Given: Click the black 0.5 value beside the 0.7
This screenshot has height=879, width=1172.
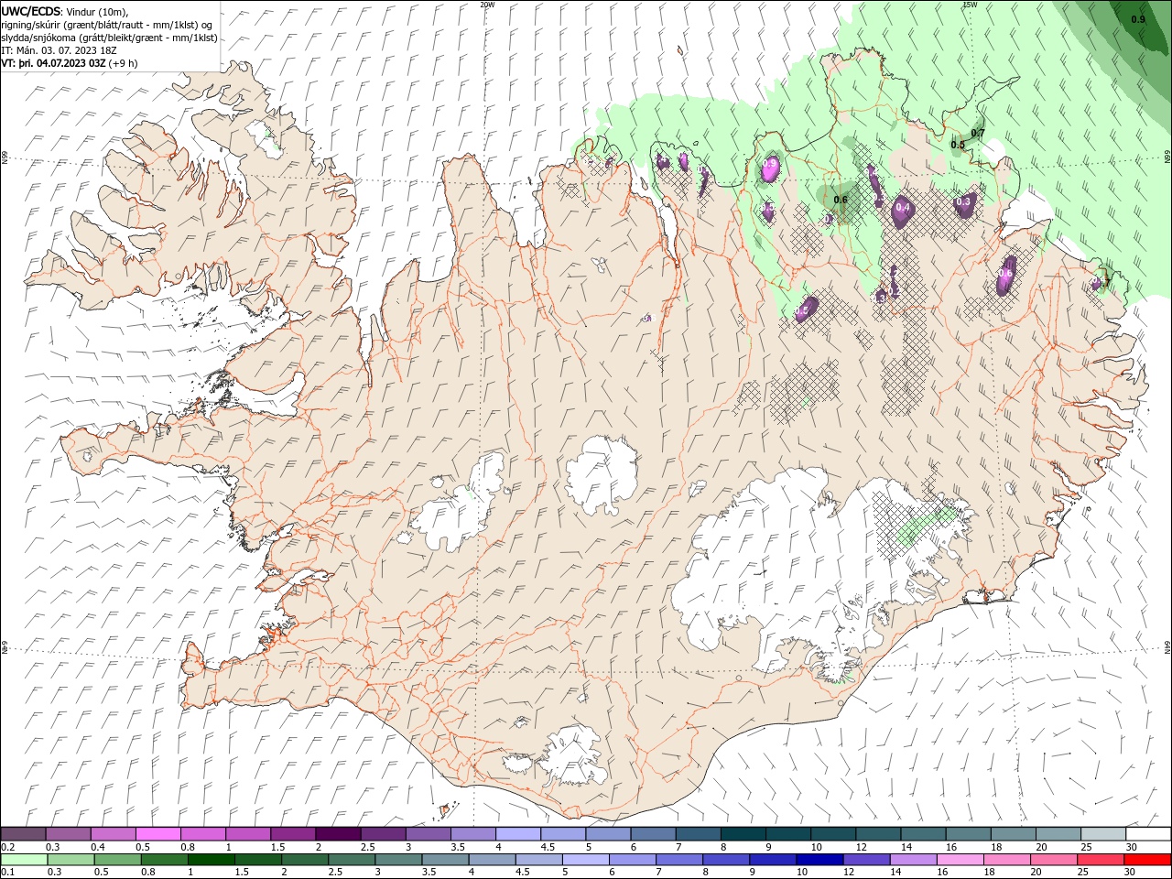Looking at the screenshot, I should (x=958, y=145).
